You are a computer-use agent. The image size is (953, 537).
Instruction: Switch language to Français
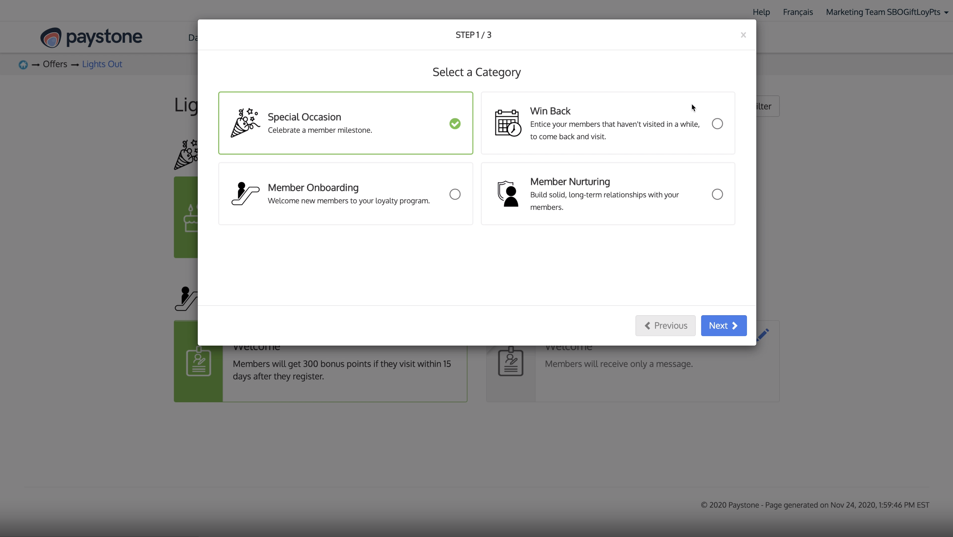pyautogui.click(x=797, y=12)
